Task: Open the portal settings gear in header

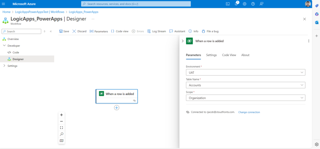Action: point(244,4)
